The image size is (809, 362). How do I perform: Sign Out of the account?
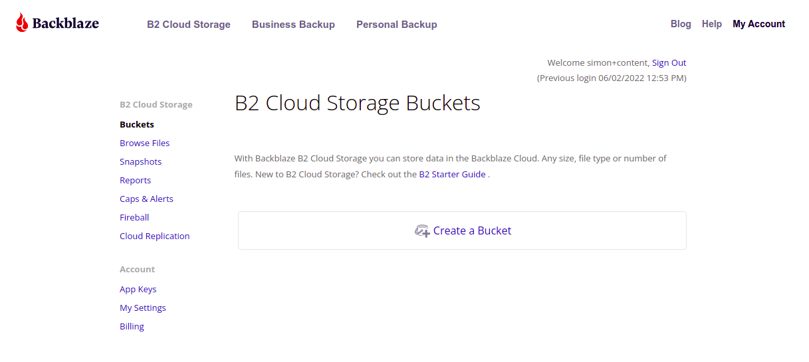(x=669, y=62)
